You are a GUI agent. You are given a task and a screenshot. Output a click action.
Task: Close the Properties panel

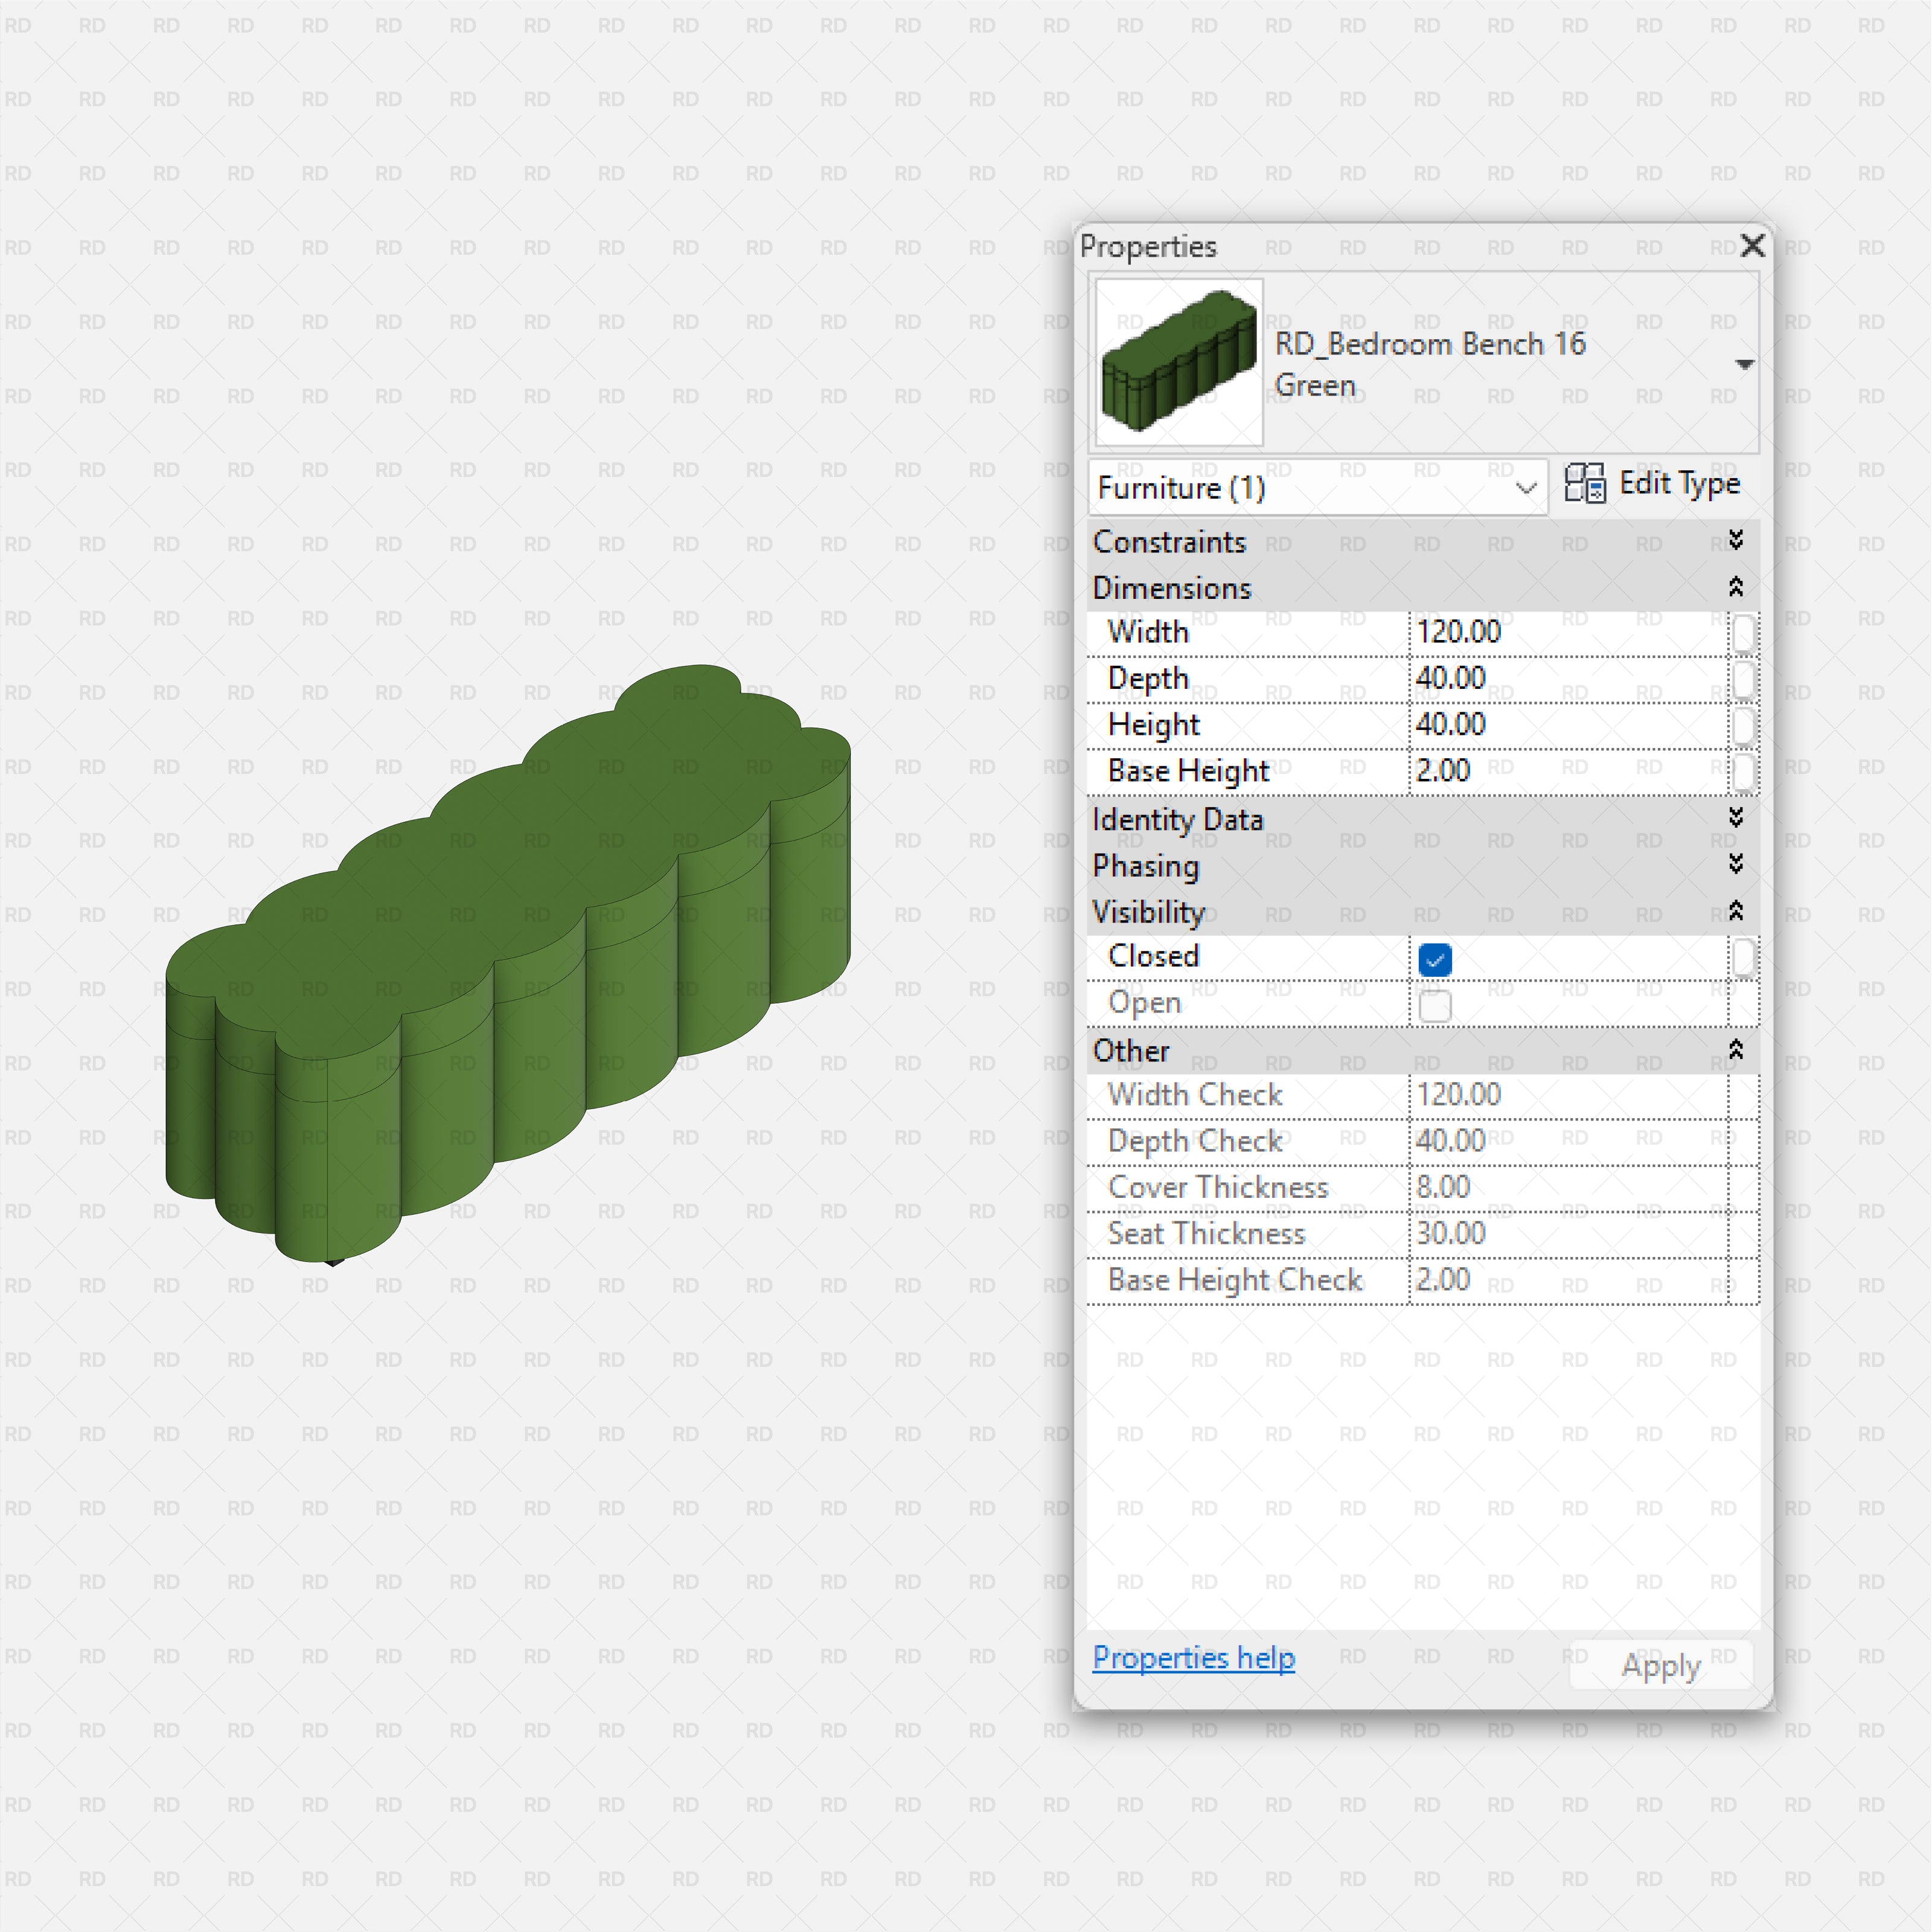[x=1752, y=246]
